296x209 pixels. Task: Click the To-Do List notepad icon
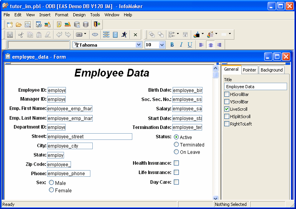[x=59, y=24]
